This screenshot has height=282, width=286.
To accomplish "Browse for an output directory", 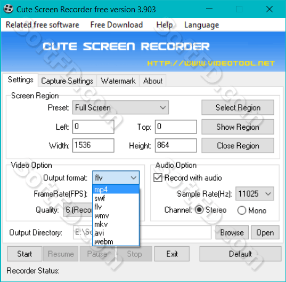I will 232,232.
